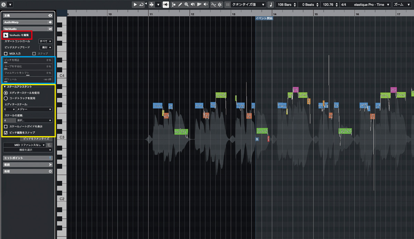This screenshot has width=414, height=239.
Task: Select the range selection tool
Action: coord(174,4)
